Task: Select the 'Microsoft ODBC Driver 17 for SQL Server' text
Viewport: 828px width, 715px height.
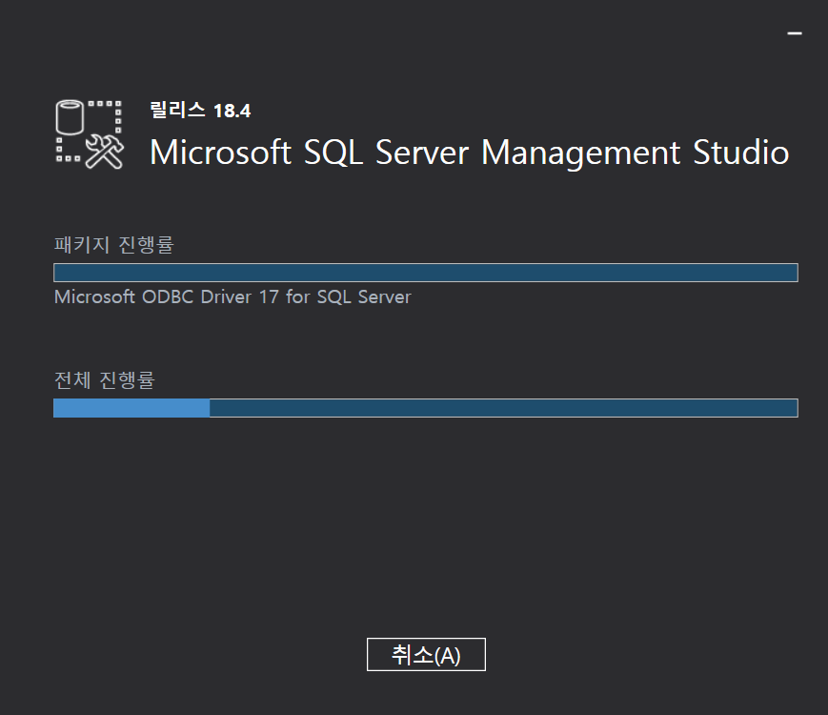Action: click(x=232, y=297)
